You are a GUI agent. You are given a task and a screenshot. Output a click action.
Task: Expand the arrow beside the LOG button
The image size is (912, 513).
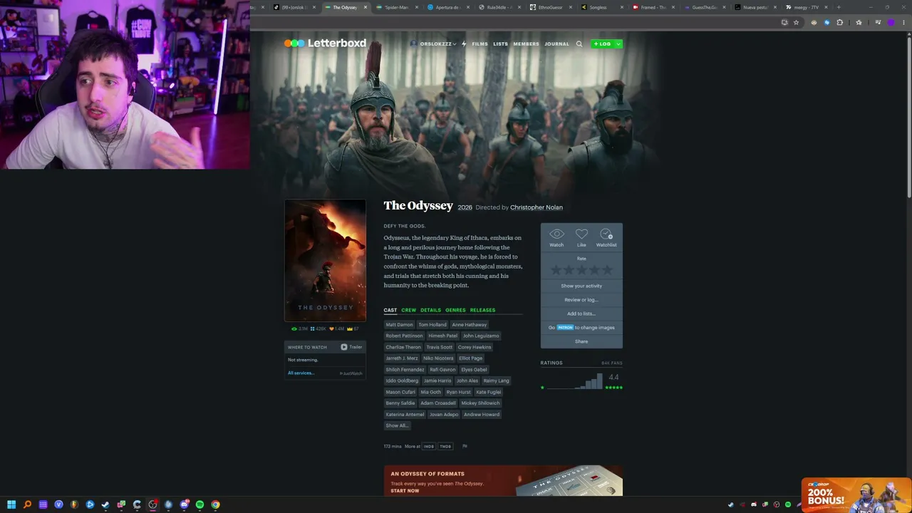pyautogui.click(x=618, y=44)
